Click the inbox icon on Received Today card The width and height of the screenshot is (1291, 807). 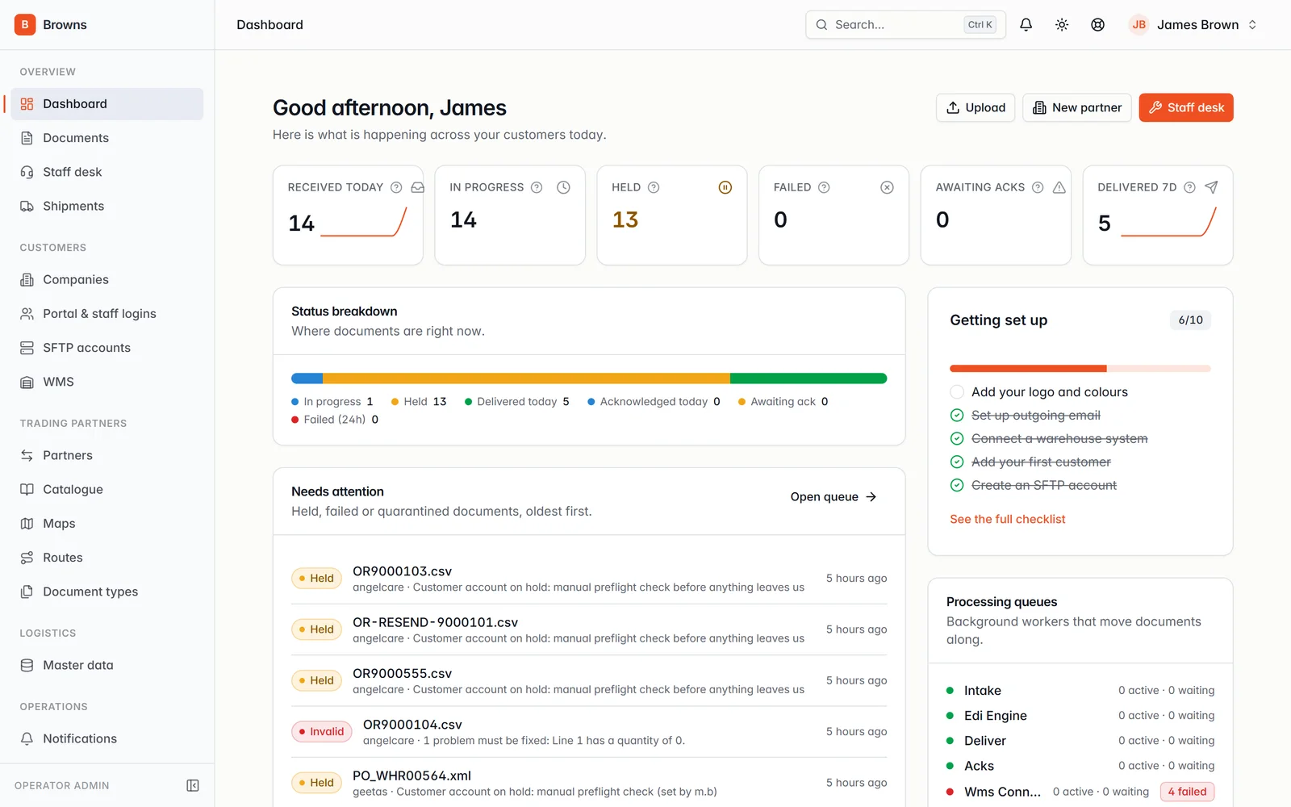(x=417, y=187)
